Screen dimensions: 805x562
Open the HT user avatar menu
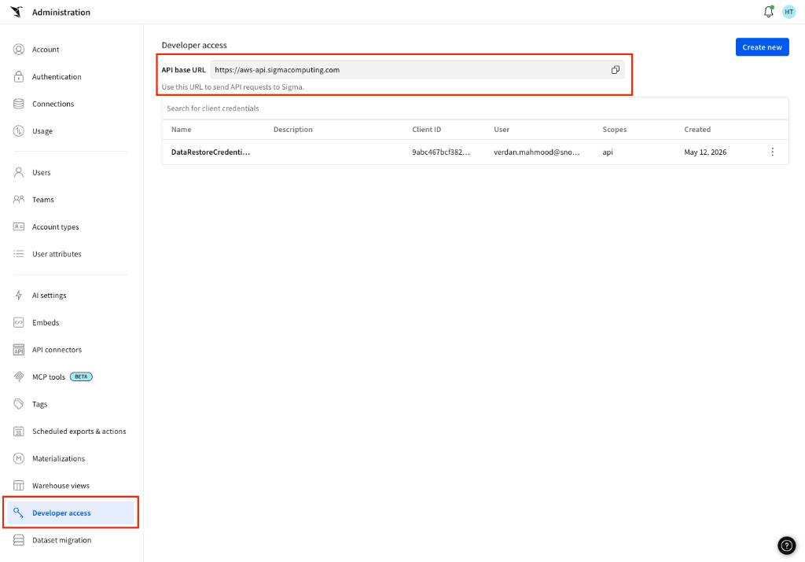pyautogui.click(x=788, y=12)
